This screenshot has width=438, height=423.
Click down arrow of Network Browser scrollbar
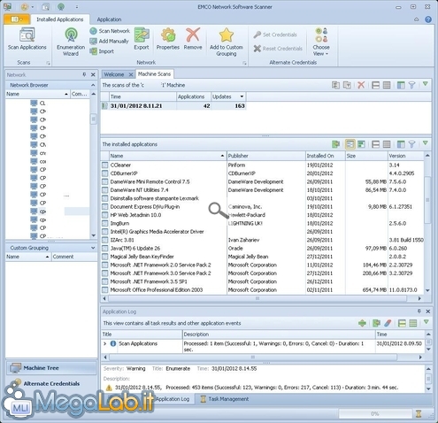click(94, 235)
